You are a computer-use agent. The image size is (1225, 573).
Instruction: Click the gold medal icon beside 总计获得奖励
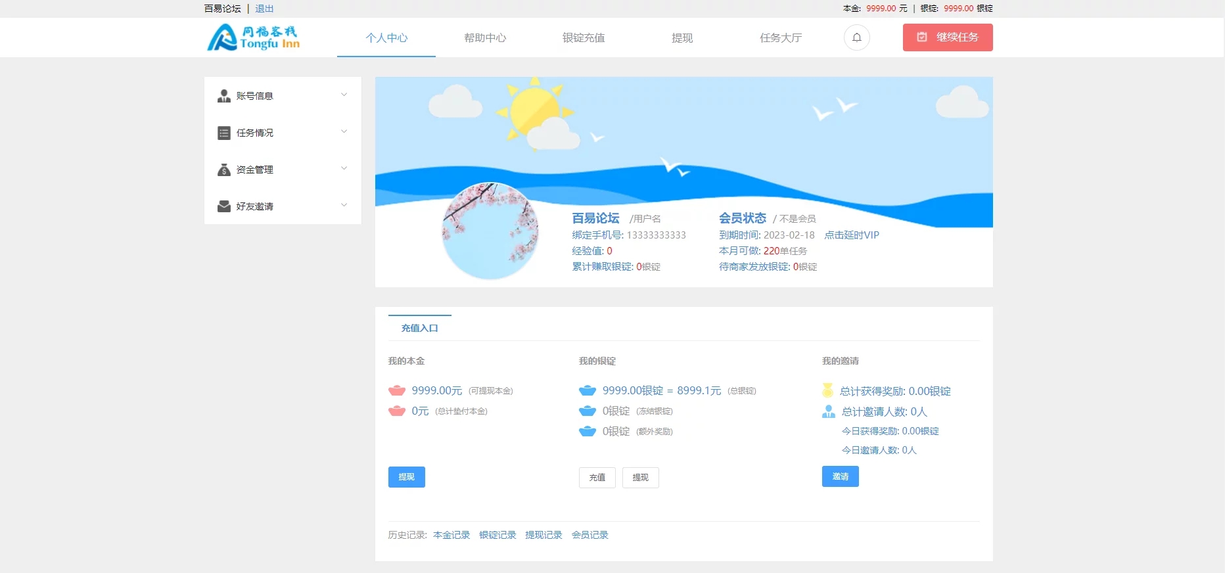coord(828,391)
